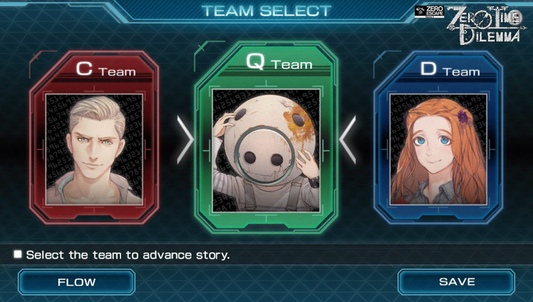This screenshot has height=302, width=533.
Task: Click the white square before the instruction
Action: (x=18, y=254)
